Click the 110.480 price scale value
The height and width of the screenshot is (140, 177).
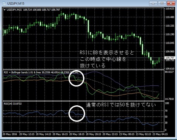click(170, 17)
